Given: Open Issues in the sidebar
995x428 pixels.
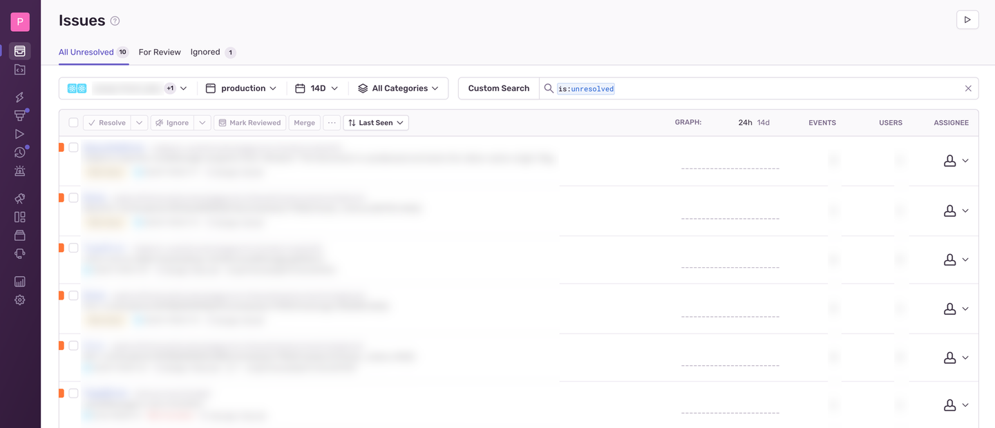Looking at the screenshot, I should tap(20, 51).
